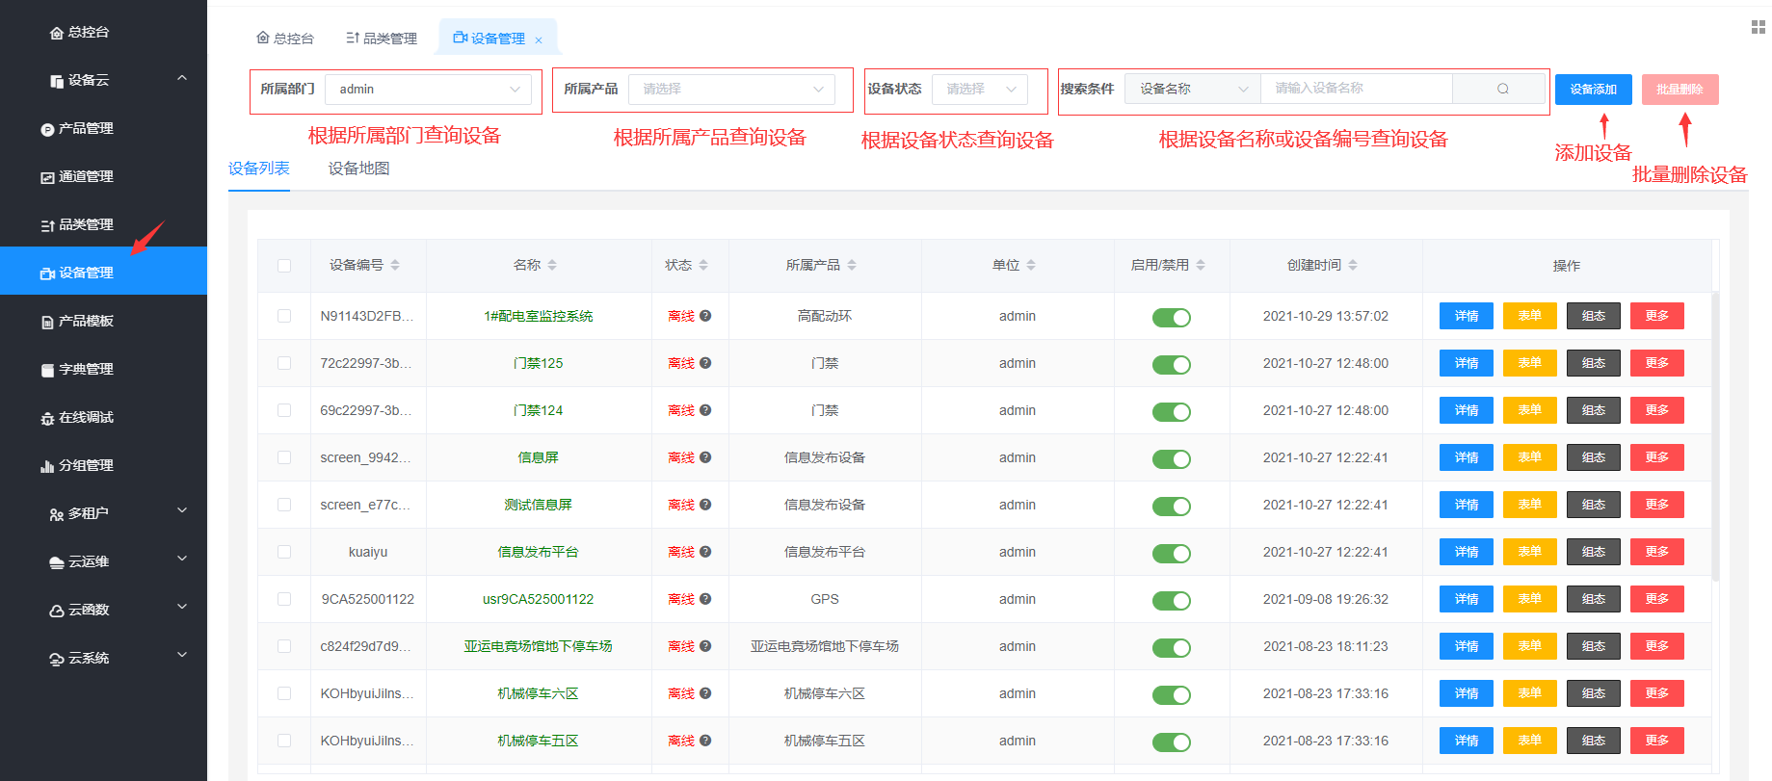Sort by 单位 column arrows
The image size is (1772, 781).
1031,265
